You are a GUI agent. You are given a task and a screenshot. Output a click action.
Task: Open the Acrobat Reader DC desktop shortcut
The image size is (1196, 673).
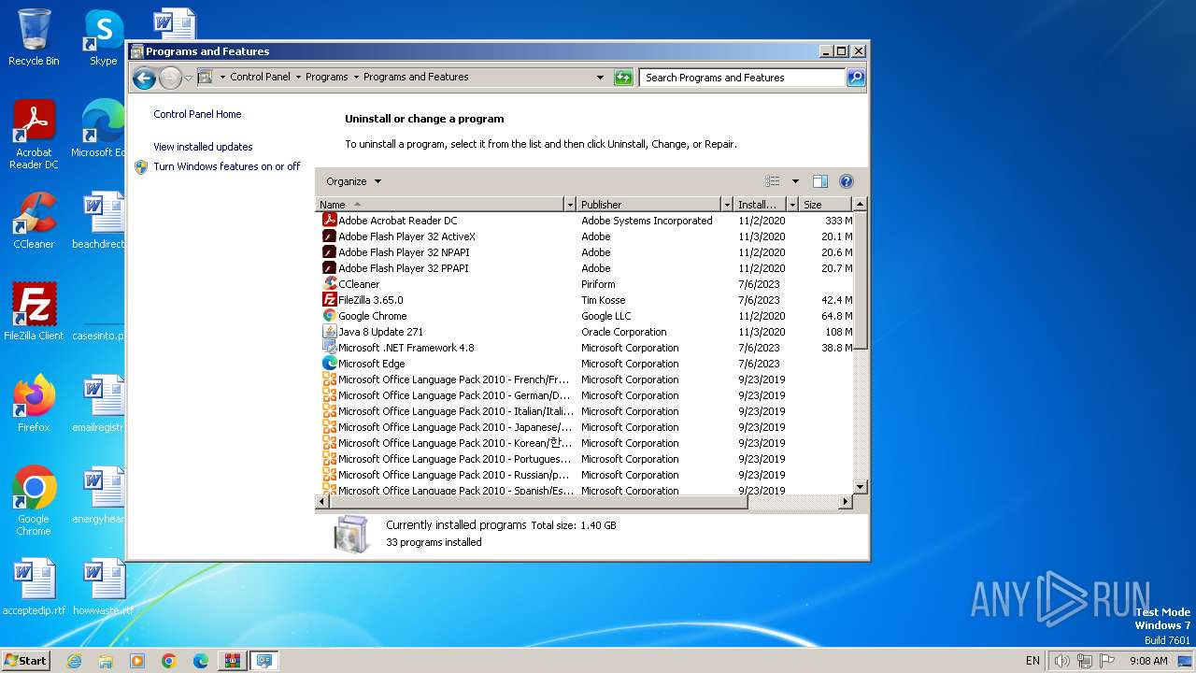tap(34, 135)
